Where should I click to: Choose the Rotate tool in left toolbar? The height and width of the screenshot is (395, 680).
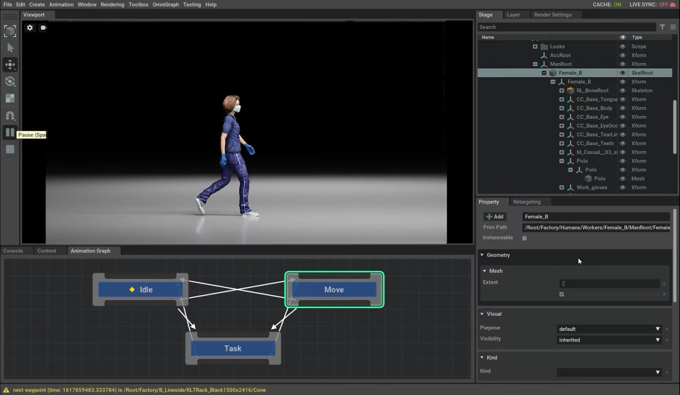tap(10, 82)
